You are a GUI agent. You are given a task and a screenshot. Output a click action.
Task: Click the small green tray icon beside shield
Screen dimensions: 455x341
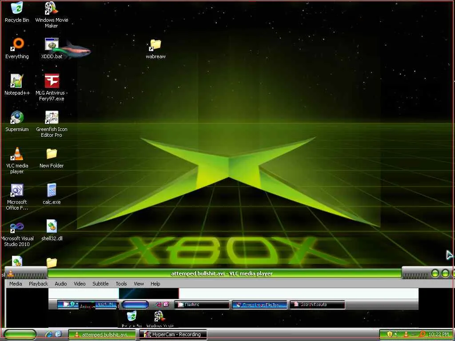coord(396,334)
